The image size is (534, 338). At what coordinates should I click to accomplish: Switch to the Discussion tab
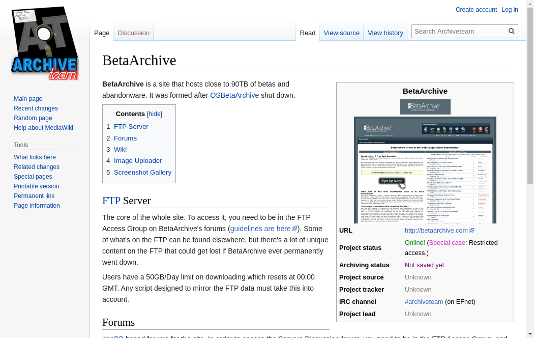coord(133,33)
